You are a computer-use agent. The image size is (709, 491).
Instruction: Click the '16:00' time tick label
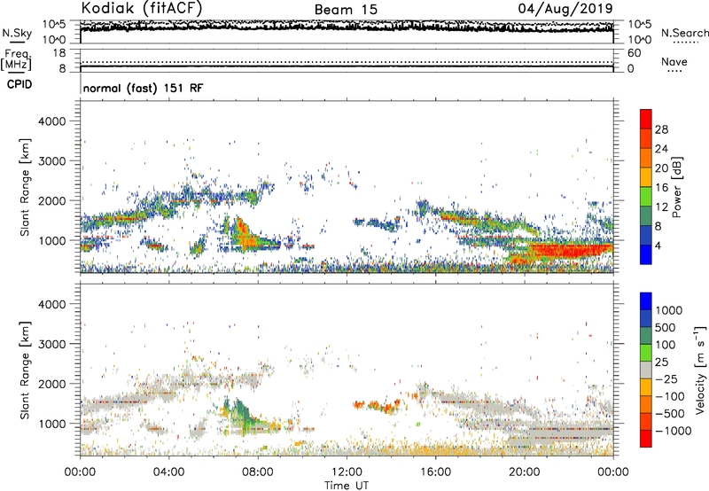[435, 472]
